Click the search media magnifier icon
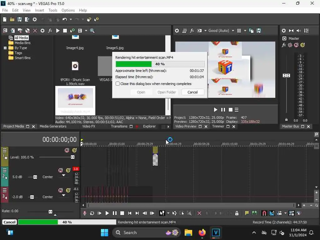The image size is (320, 240). coord(92,31)
